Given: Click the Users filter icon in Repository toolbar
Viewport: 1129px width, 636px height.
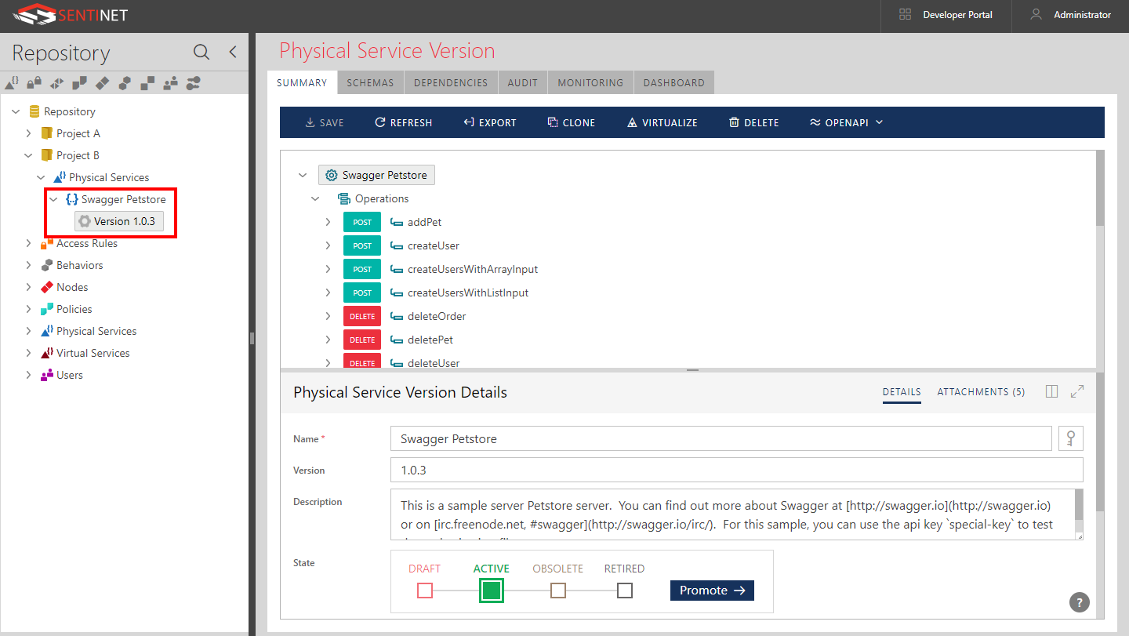Looking at the screenshot, I should [171, 82].
